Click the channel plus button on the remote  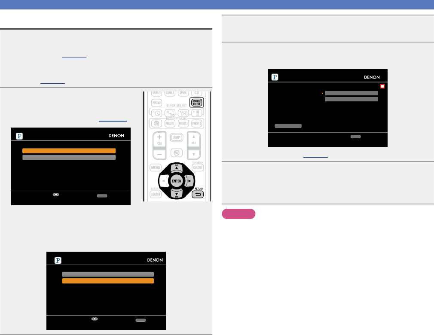point(159,137)
